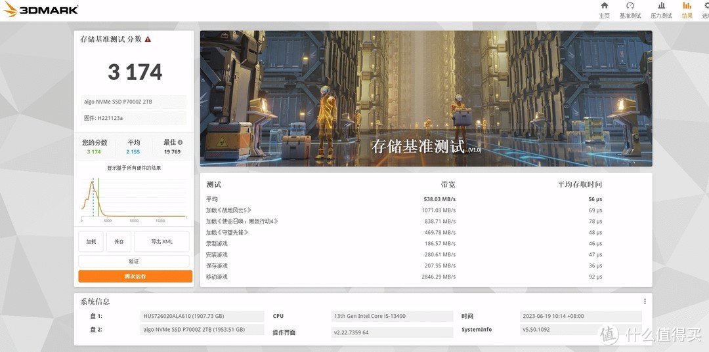Image resolution: width=709 pixels, height=352 pixels.
Task: Click the 盘 2 aigo NVMe SSD field
Action: point(202,330)
